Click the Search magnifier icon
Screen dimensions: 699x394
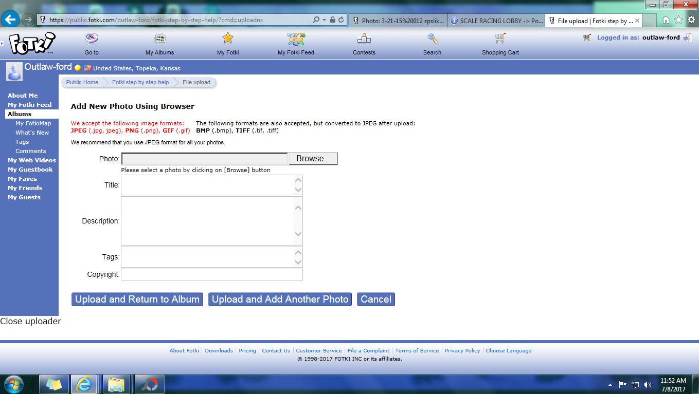[x=433, y=39]
